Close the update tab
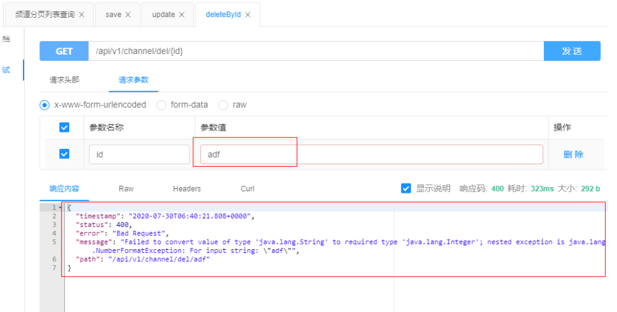This screenshot has height=312, width=617. [181, 15]
